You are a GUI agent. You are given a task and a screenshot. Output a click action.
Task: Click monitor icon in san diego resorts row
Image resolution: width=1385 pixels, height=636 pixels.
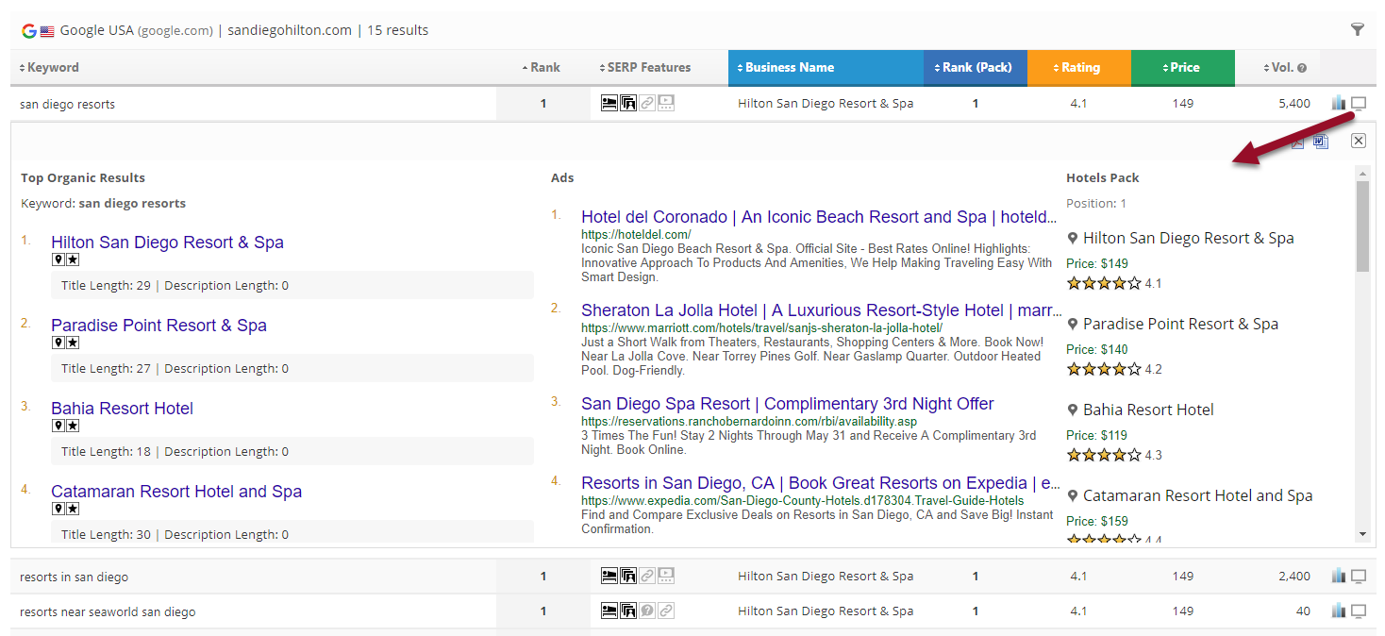[x=1359, y=103]
